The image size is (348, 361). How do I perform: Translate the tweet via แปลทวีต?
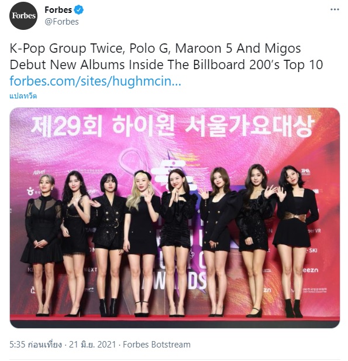point(23,96)
